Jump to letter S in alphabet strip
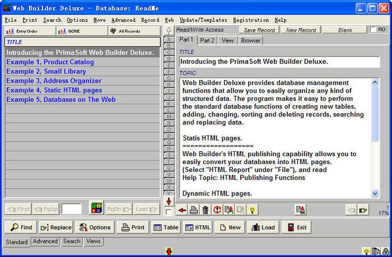 pos(169,155)
